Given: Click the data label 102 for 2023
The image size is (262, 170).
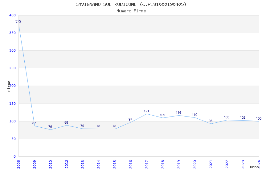Looking at the screenshot, I should 243,117.
